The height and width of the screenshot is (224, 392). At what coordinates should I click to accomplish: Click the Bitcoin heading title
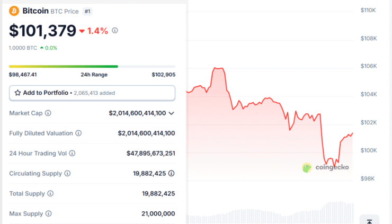coord(35,11)
